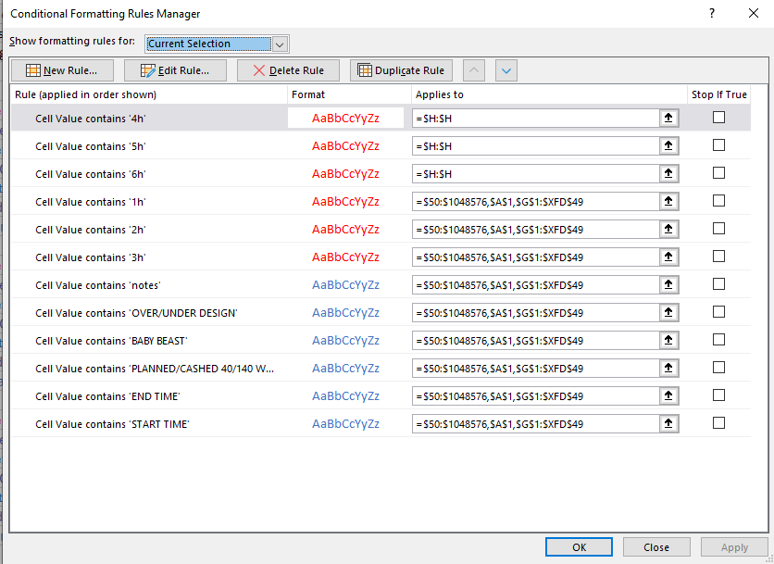Check Stop If True for '1h' rule
Viewport: 774px width, 564px height.
(x=718, y=201)
